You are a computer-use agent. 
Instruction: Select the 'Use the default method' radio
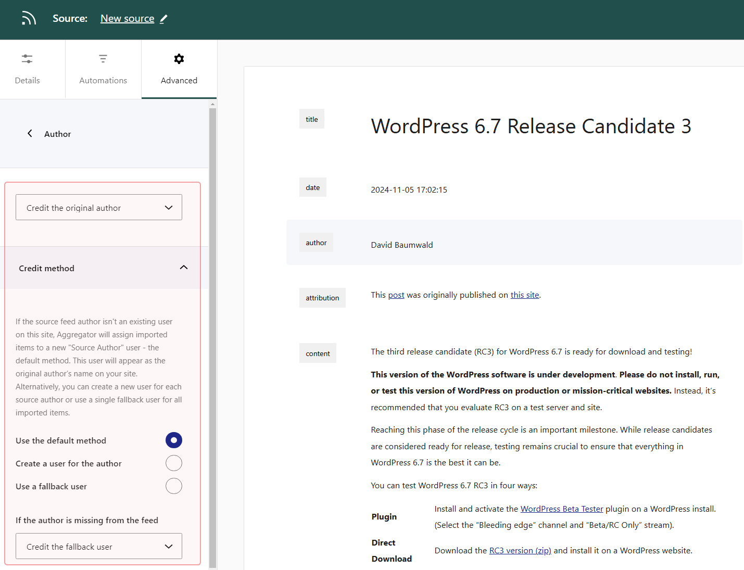[173, 440]
